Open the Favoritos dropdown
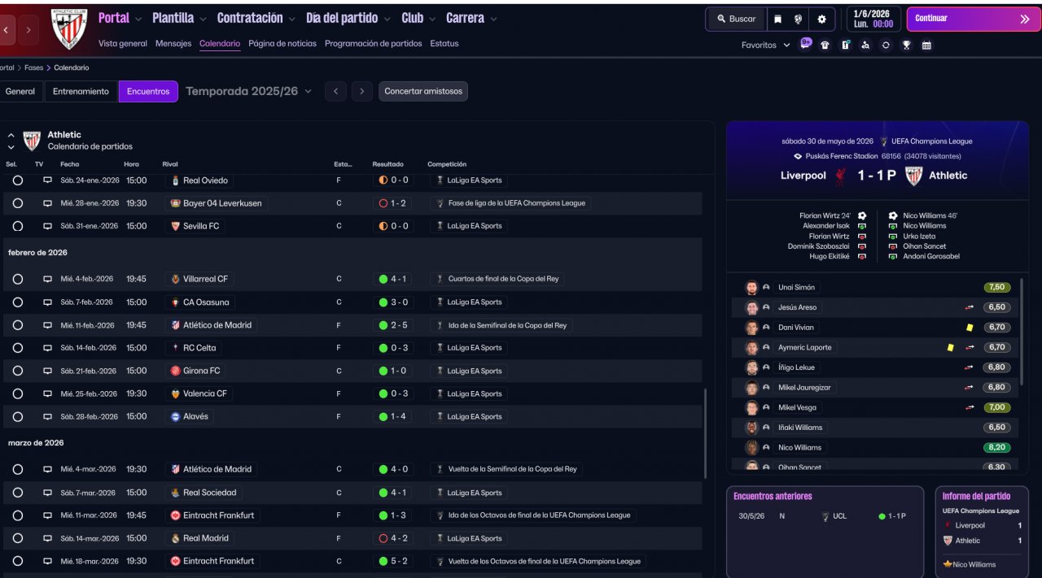The height and width of the screenshot is (578, 1042). coord(766,46)
